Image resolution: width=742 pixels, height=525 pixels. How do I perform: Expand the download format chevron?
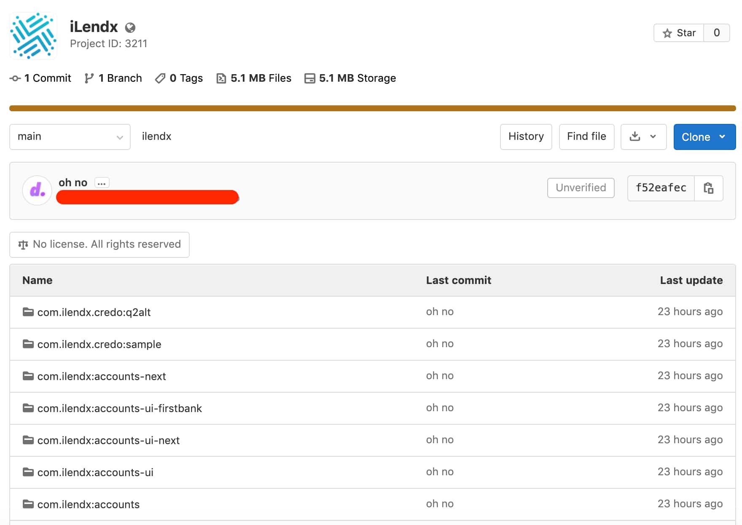tap(653, 137)
